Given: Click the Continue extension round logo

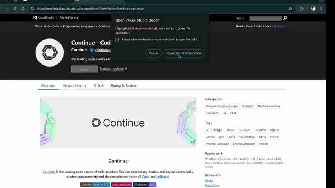Looking at the screenshot, I should click(49, 52).
